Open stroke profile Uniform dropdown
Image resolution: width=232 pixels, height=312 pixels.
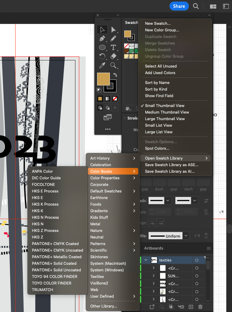(x=186, y=236)
